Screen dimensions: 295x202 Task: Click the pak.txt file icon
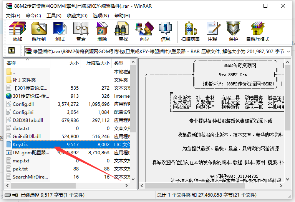tap(9, 169)
